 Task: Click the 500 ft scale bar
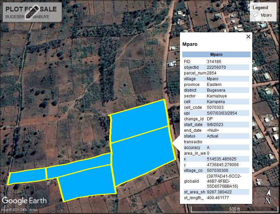pyautogui.click(x=235, y=209)
